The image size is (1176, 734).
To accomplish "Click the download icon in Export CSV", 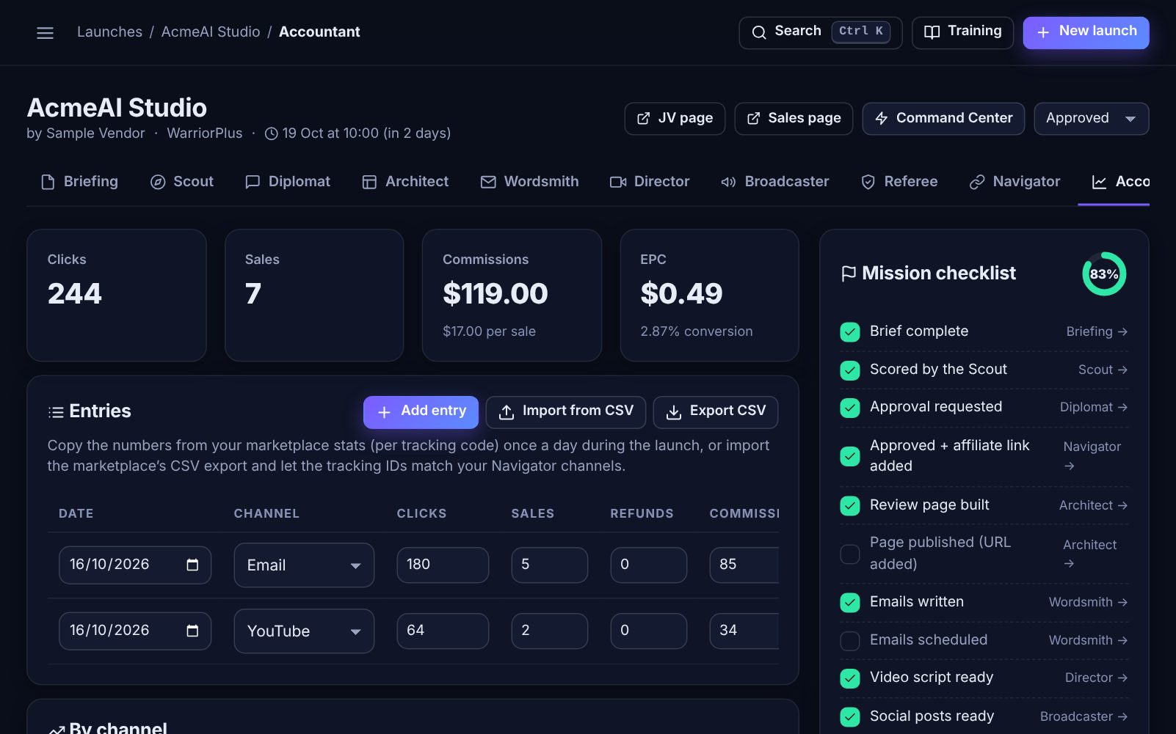I will coord(673,413).
